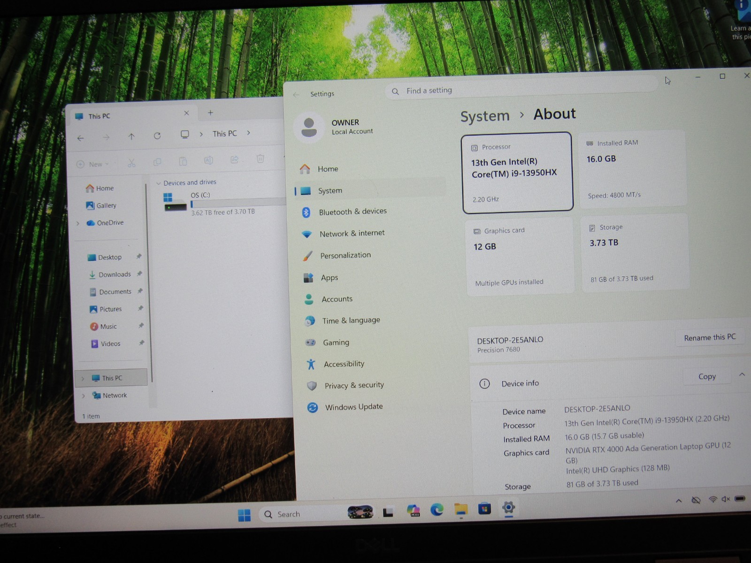Expand the OneDrive tree node
Viewport: 751px width, 563px height.
tap(78, 223)
